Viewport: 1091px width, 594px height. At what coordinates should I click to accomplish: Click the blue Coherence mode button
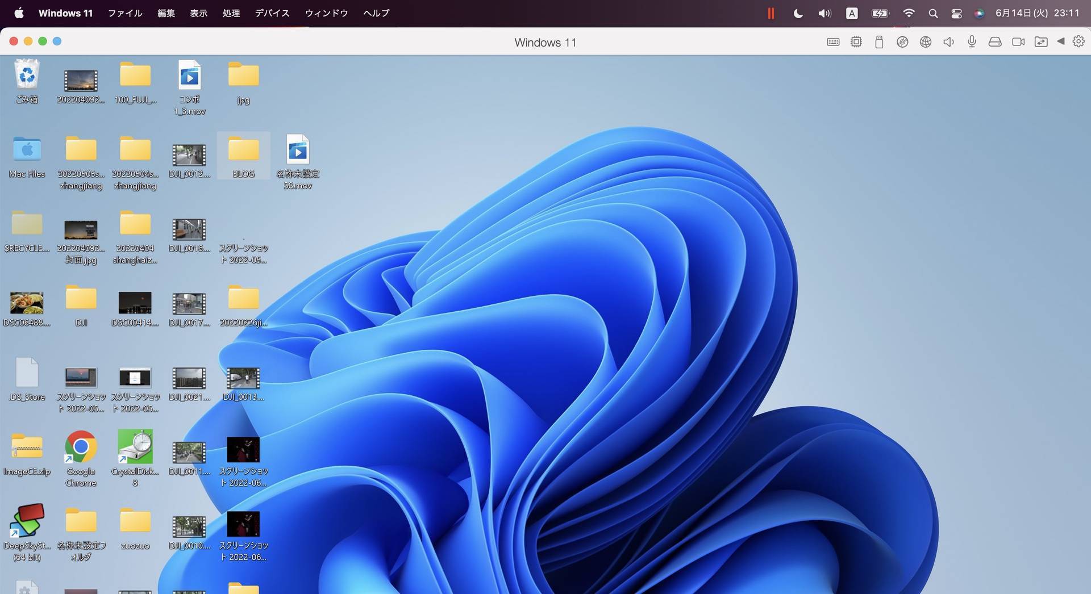57,41
